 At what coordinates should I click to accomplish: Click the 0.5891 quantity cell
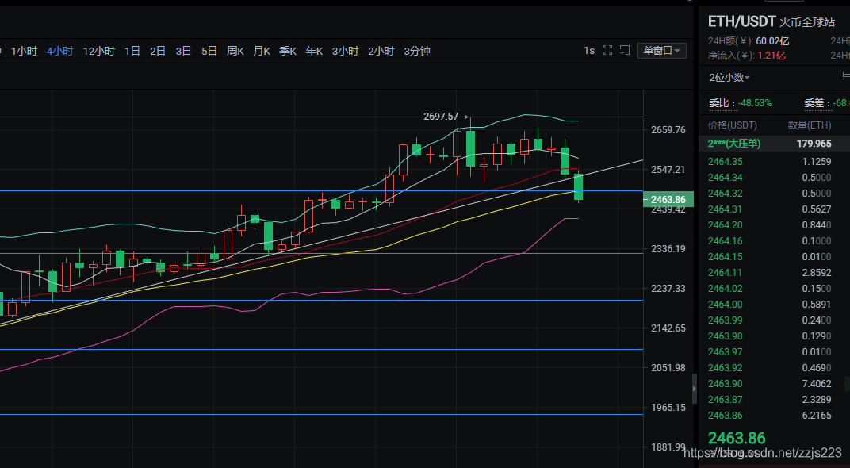click(817, 305)
